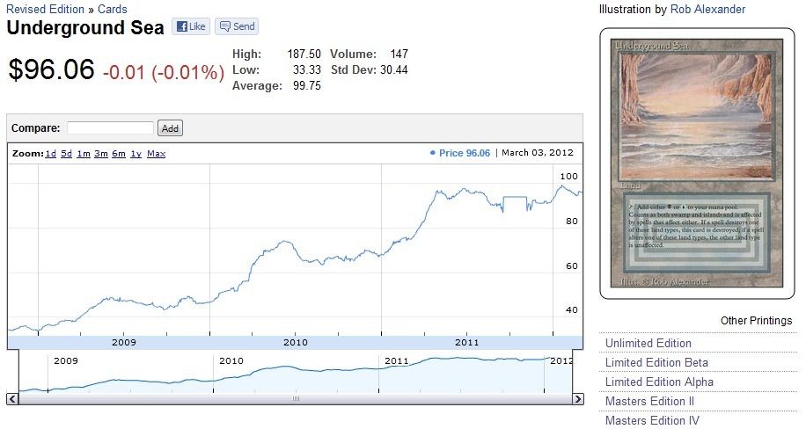Click the left scroll arrow under chart
Viewport: 806px width, 429px height.
coord(12,398)
